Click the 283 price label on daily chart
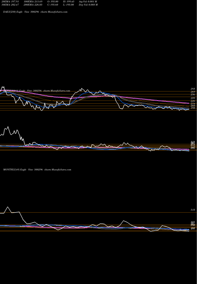Image resolution: width=197 pixels, height=284 pixels. [x=193, y=89]
